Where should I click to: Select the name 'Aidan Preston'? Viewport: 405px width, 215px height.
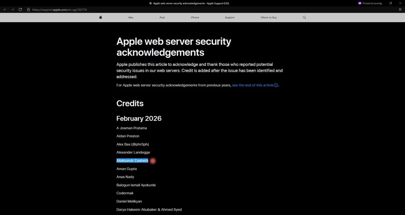coord(128,136)
